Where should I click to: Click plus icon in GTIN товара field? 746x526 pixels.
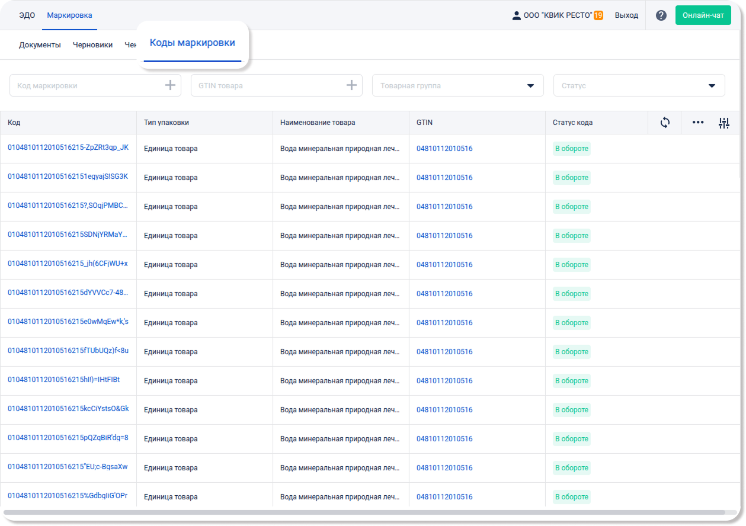[351, 85]
